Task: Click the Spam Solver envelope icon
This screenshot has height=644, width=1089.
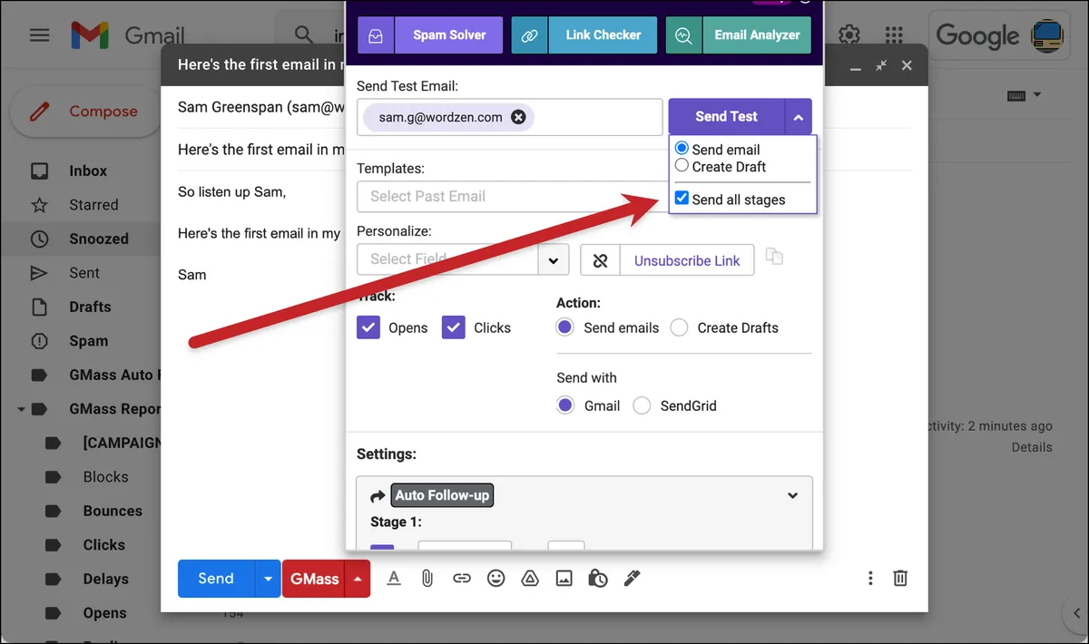Action: pyautogui.click(x=376, y=35)
